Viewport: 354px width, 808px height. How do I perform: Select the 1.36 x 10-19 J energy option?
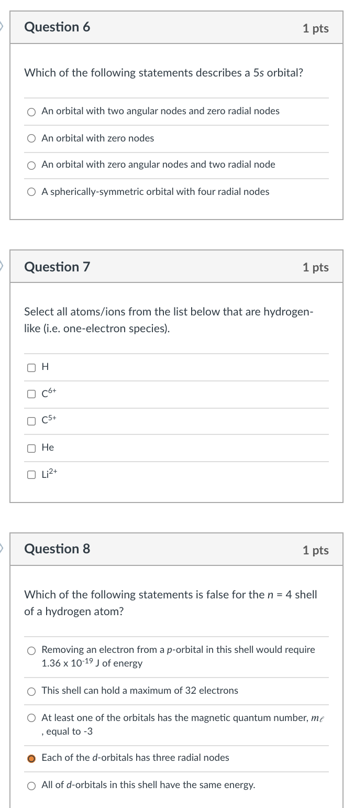point(32,650)
